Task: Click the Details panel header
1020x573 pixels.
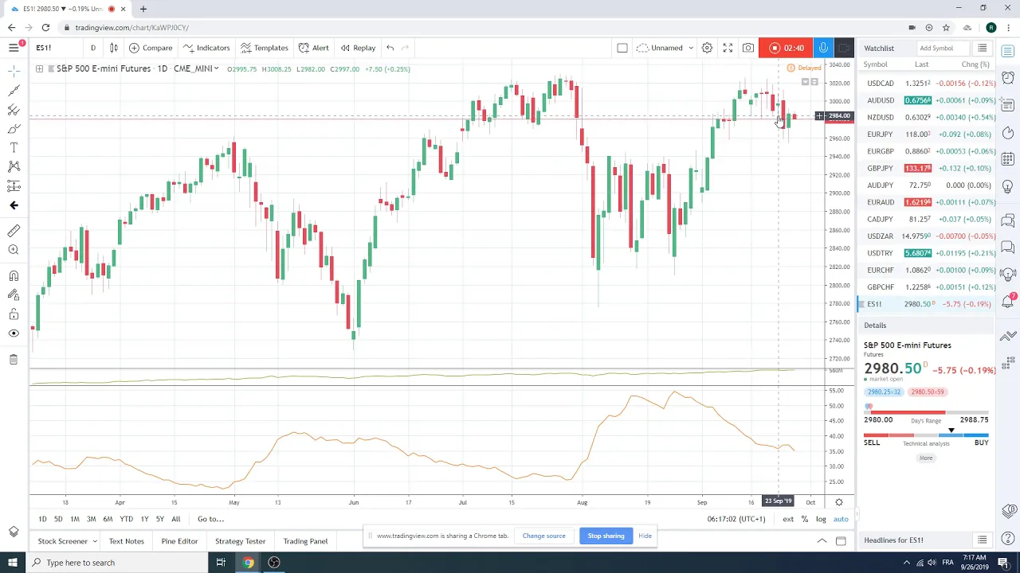Action: tap(927, 325)
